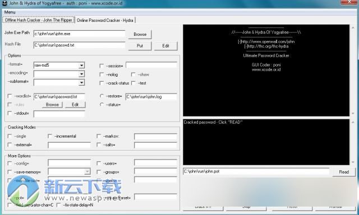Image resolution: width=359 pixels, height=215 pixels.
Task: Enable the --wordlist= checkbox
Action: click(10, 96)
